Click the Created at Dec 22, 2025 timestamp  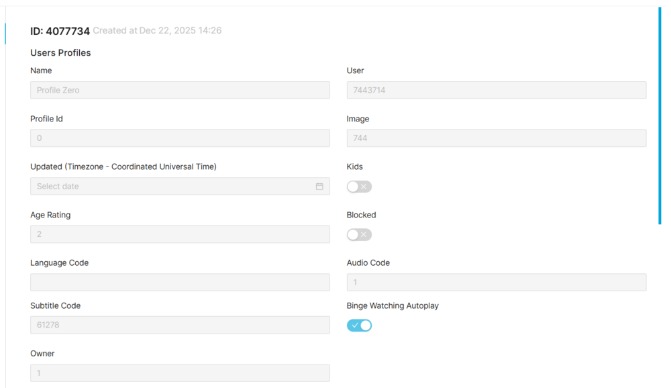click(x=157, y=31)
